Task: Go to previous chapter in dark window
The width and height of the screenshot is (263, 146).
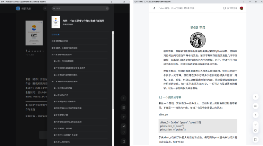Action: click(x=124, y=98)
